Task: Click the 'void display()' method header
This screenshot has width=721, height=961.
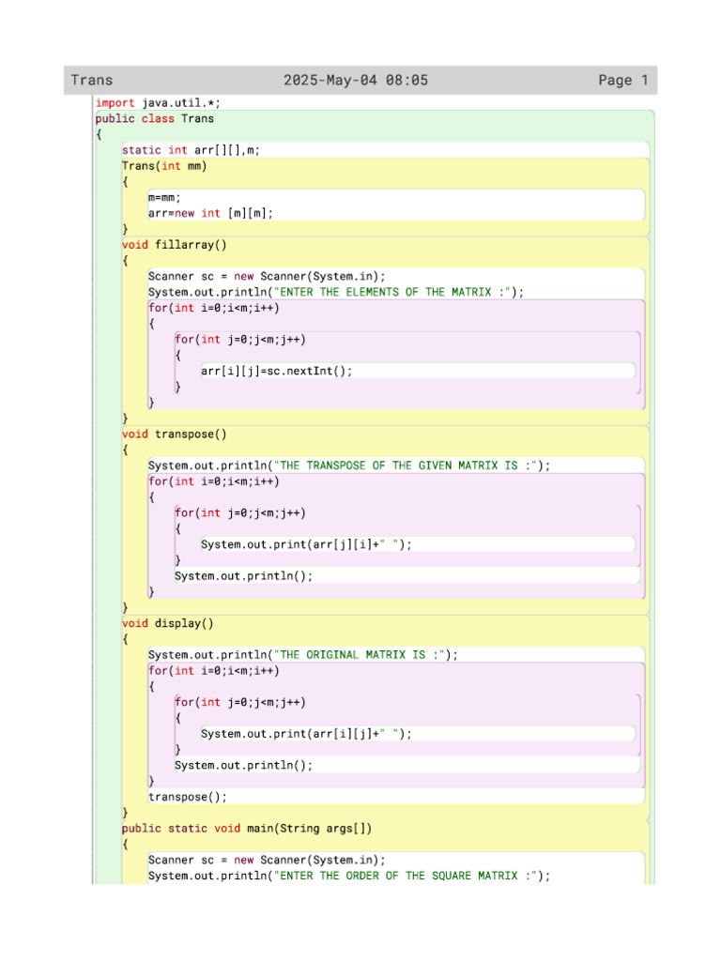Action: point(167,623)
